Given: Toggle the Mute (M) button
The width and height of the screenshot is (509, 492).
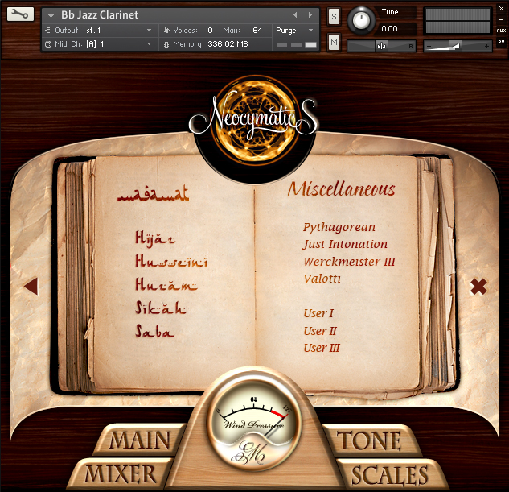Looking at the screenshot, I should (334, 42).
